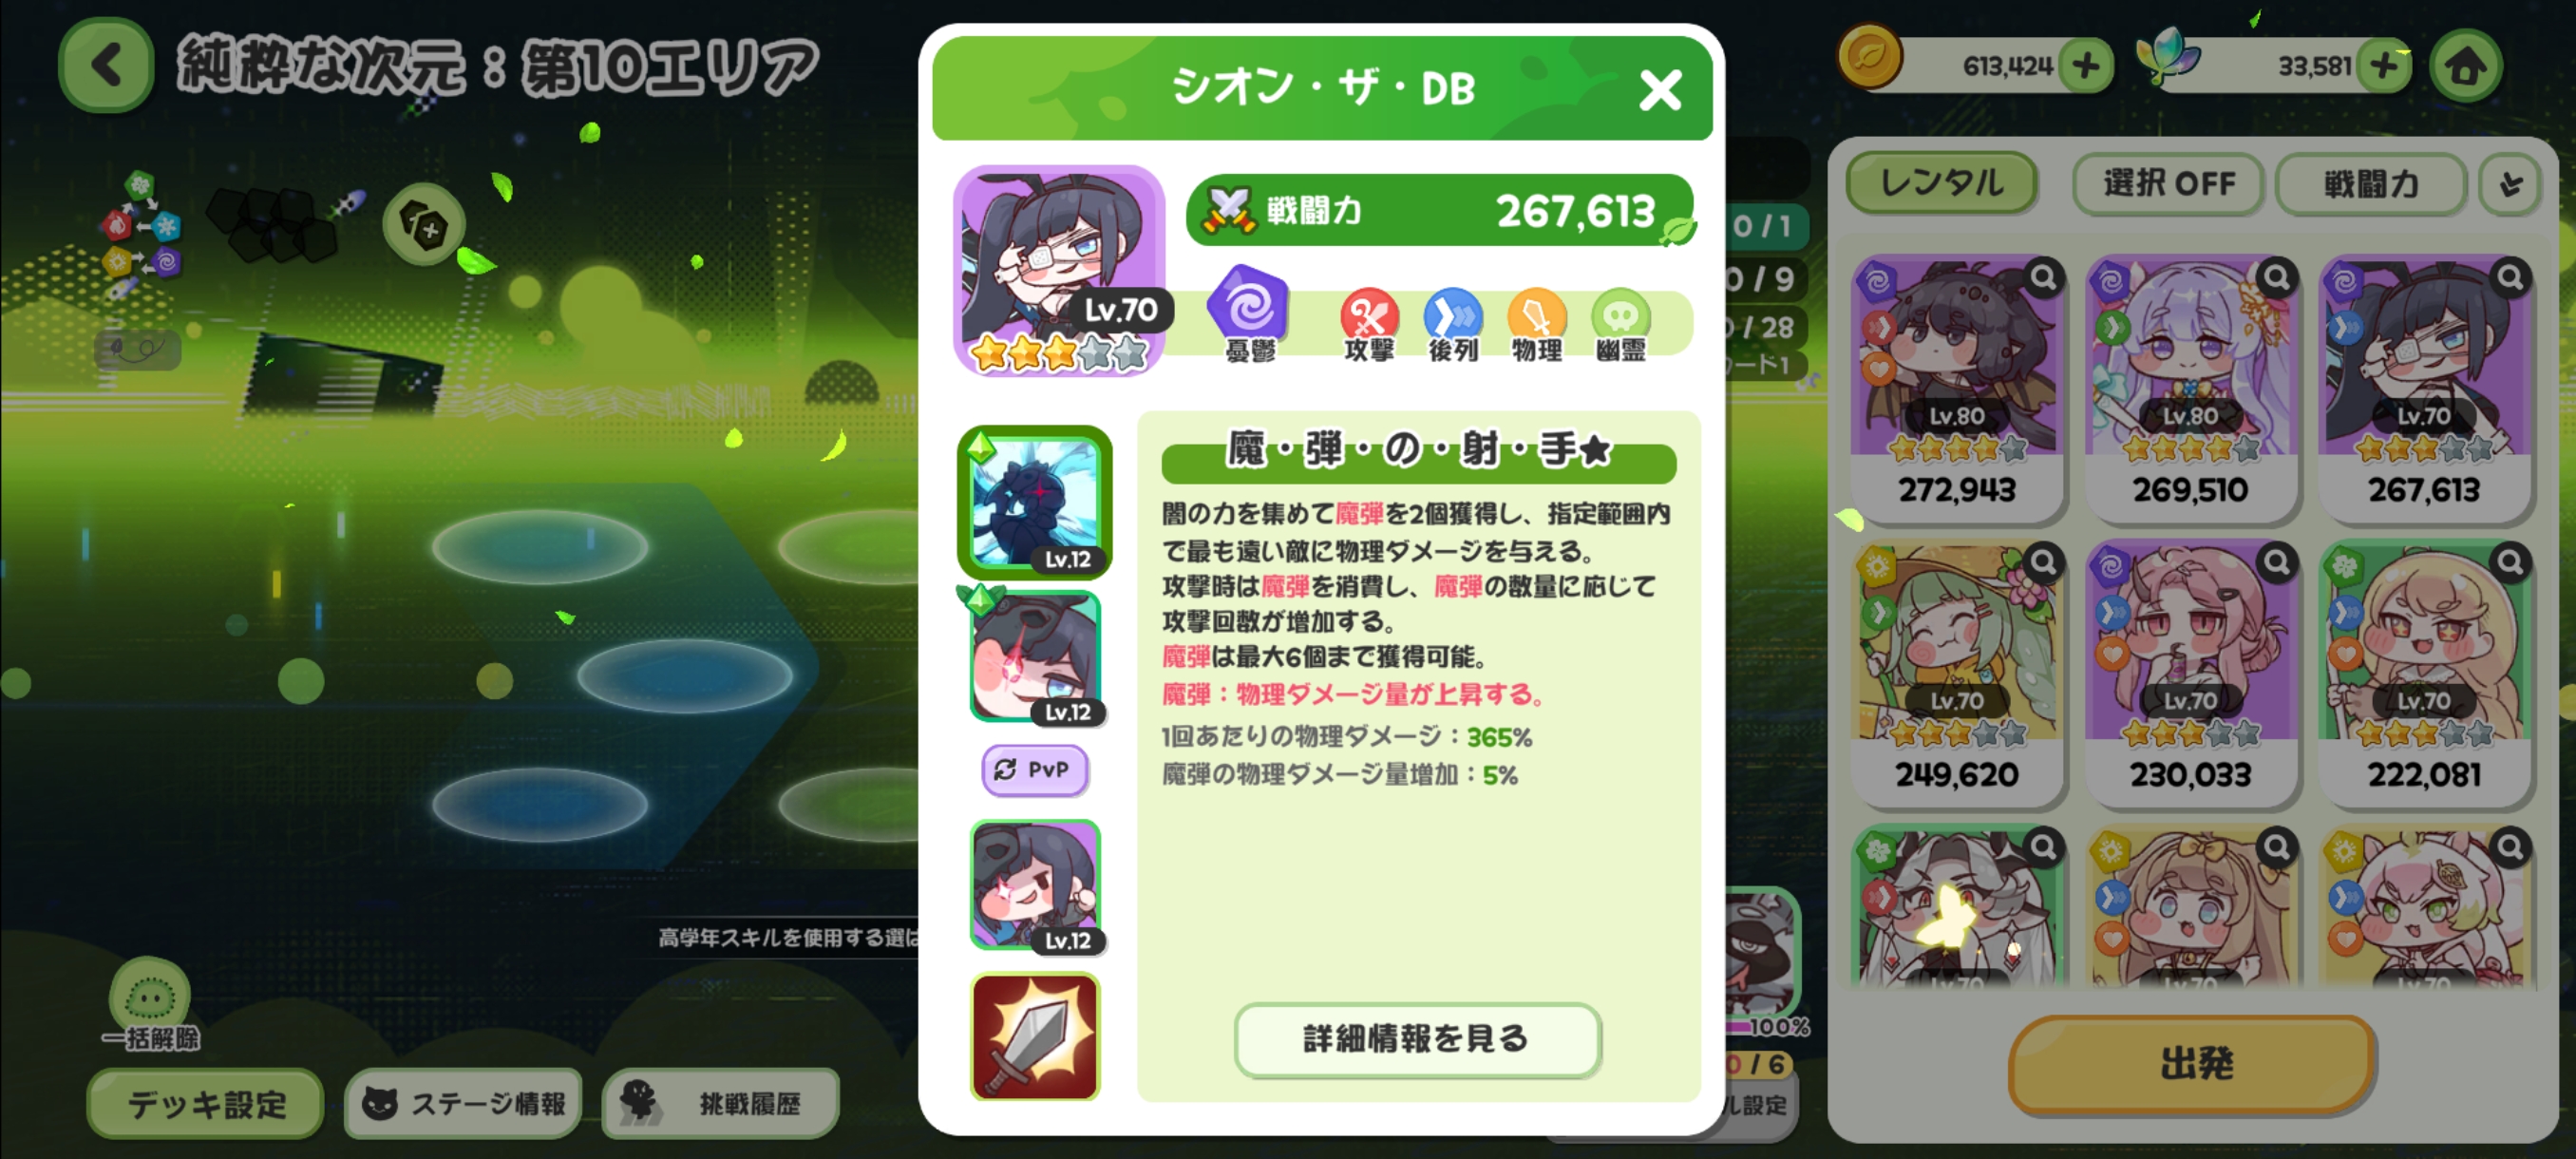Image resolution: width=2576 pixels, height=1159 pixels.
Task: Open the ステージ情報 tab
Action: click(463, 1103)
